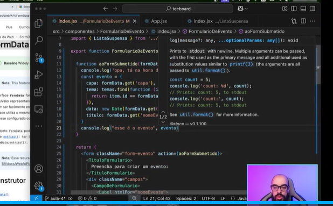Expand the Copilot dropdown arrow

[246, 9]
